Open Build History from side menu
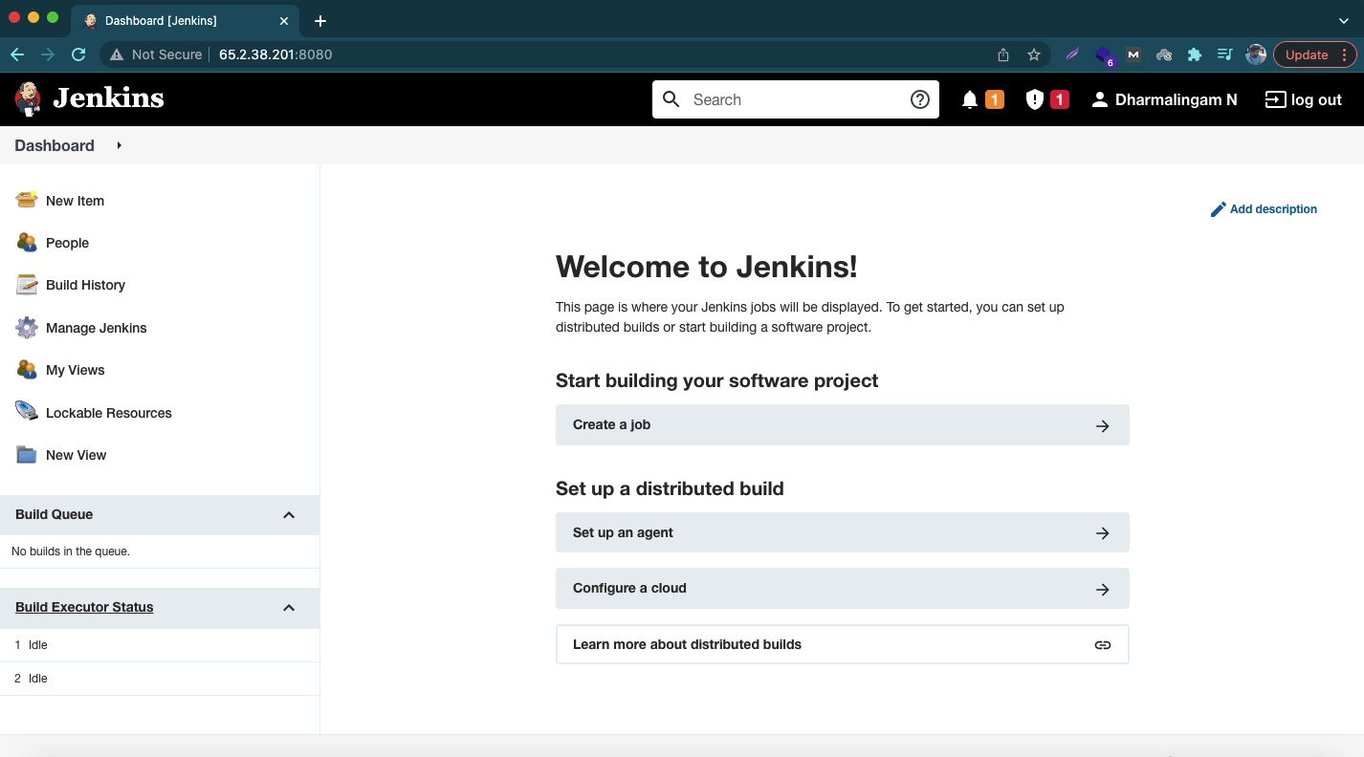Image resolution: width=1364 pixels, height=757 pixels. pos(85,285)
